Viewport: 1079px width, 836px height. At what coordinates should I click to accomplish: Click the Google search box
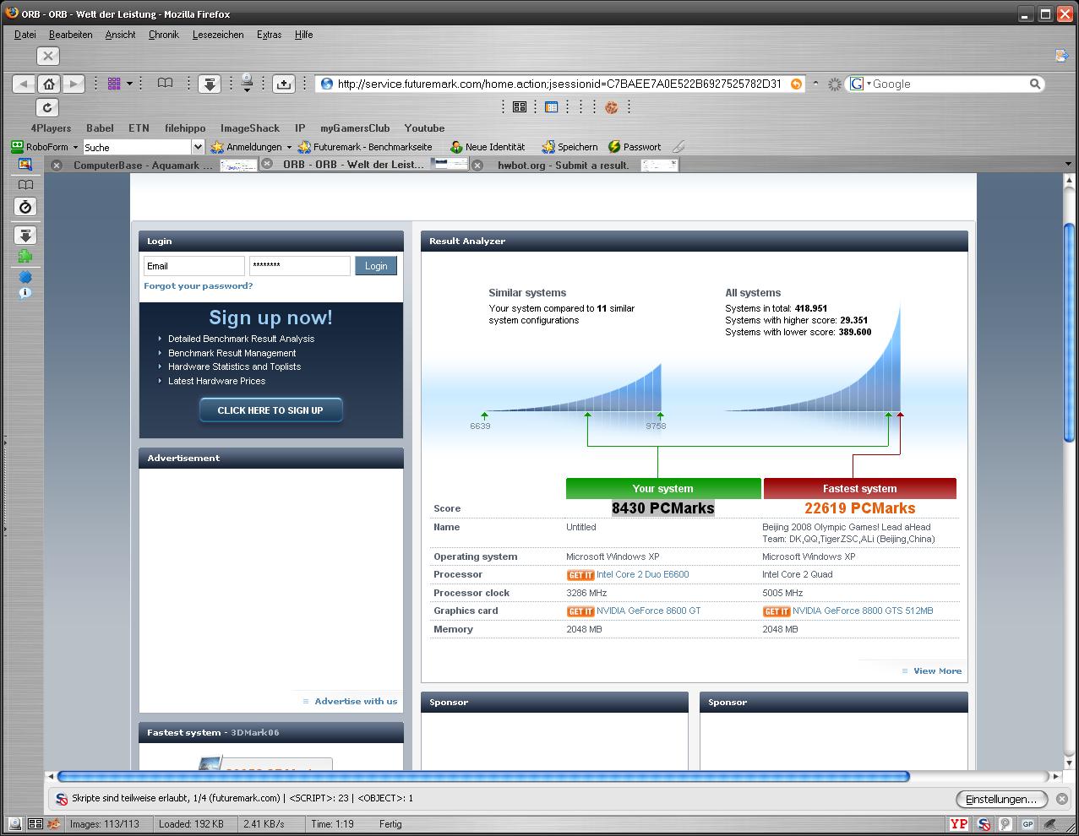tap(948, 84)
